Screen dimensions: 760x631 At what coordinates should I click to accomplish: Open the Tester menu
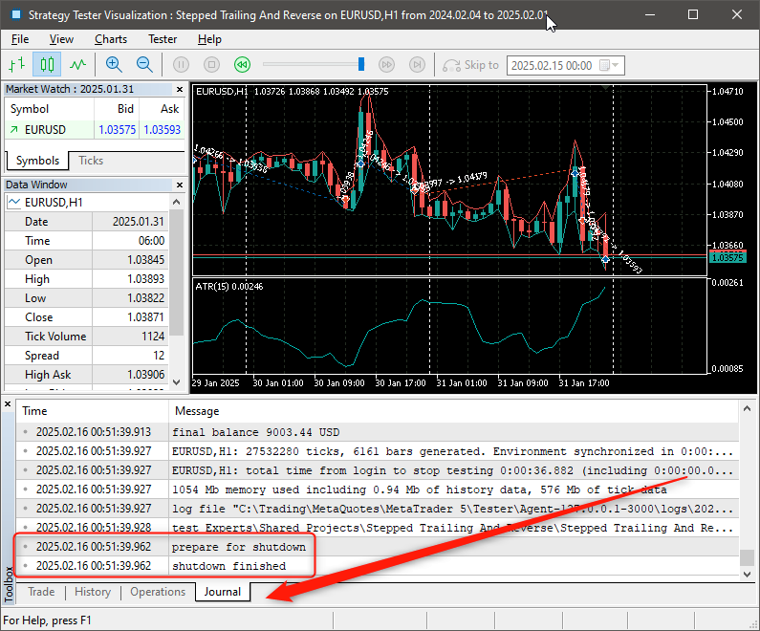163,39
